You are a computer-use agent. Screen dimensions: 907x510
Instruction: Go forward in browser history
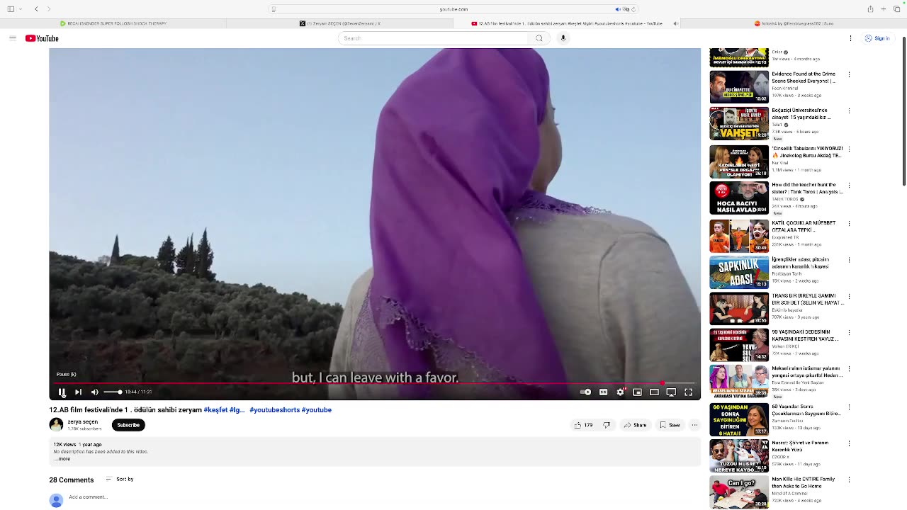point(48,9)
